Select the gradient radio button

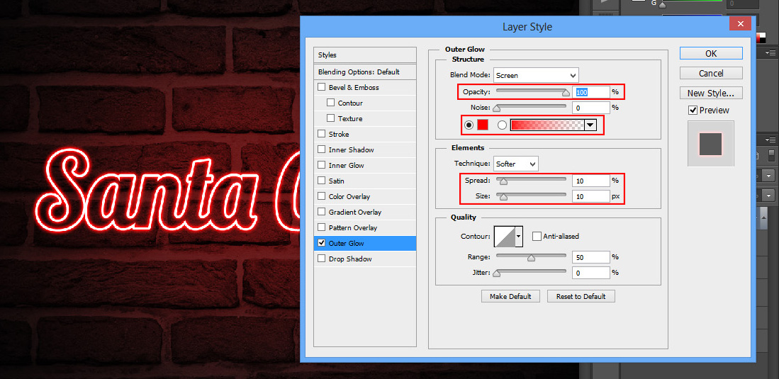point(502,125)
